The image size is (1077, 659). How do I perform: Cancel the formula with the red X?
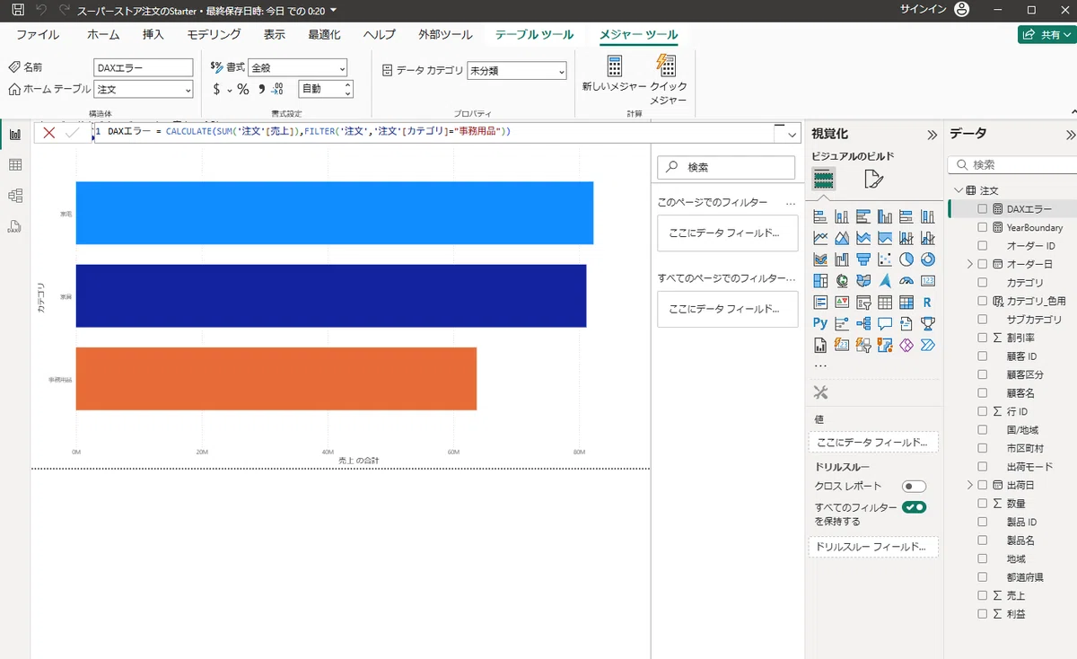point(49,133)
